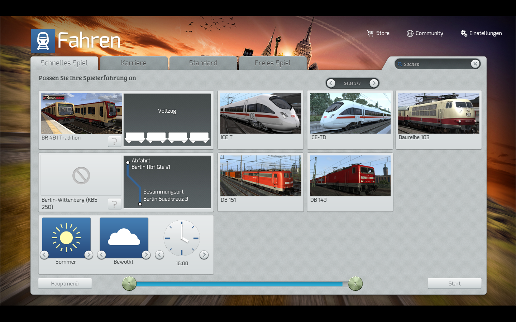Screen dimensions: 516x322
Task: Open the Standard tab
Action: tap(203, 63)
